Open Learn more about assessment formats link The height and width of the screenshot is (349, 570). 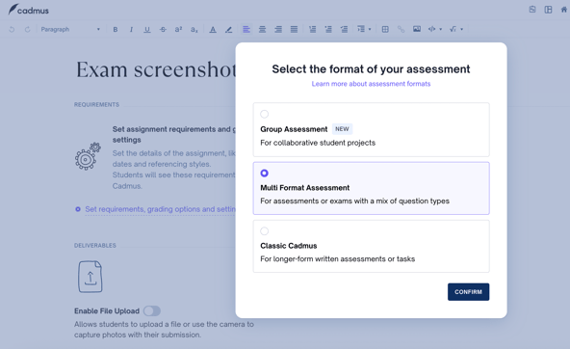(x=371, y=84)
